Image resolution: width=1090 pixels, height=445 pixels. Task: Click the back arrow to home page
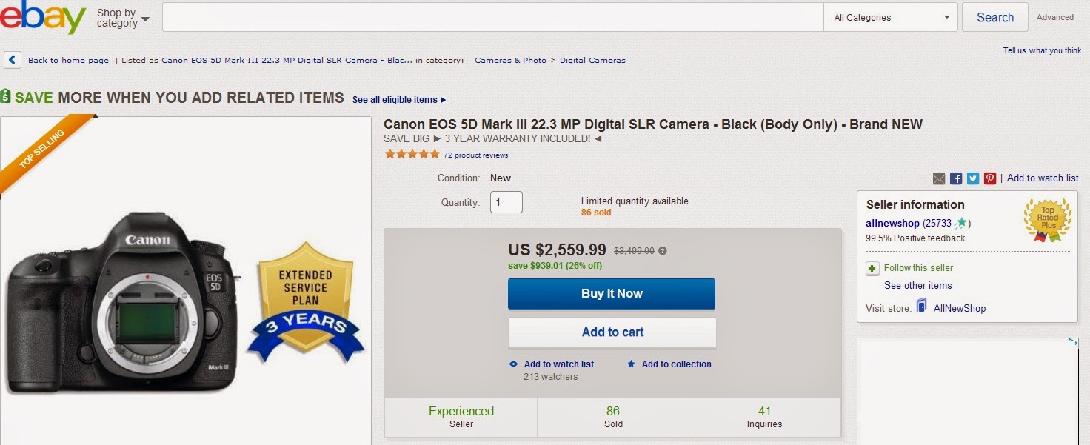pyautogui.click(x=13, y=60)
